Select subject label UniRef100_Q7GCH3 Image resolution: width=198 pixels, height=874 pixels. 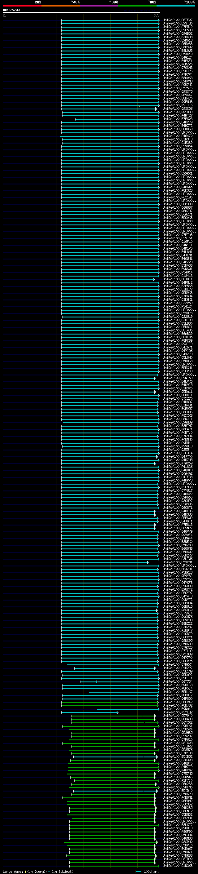[x=178, y=68]
